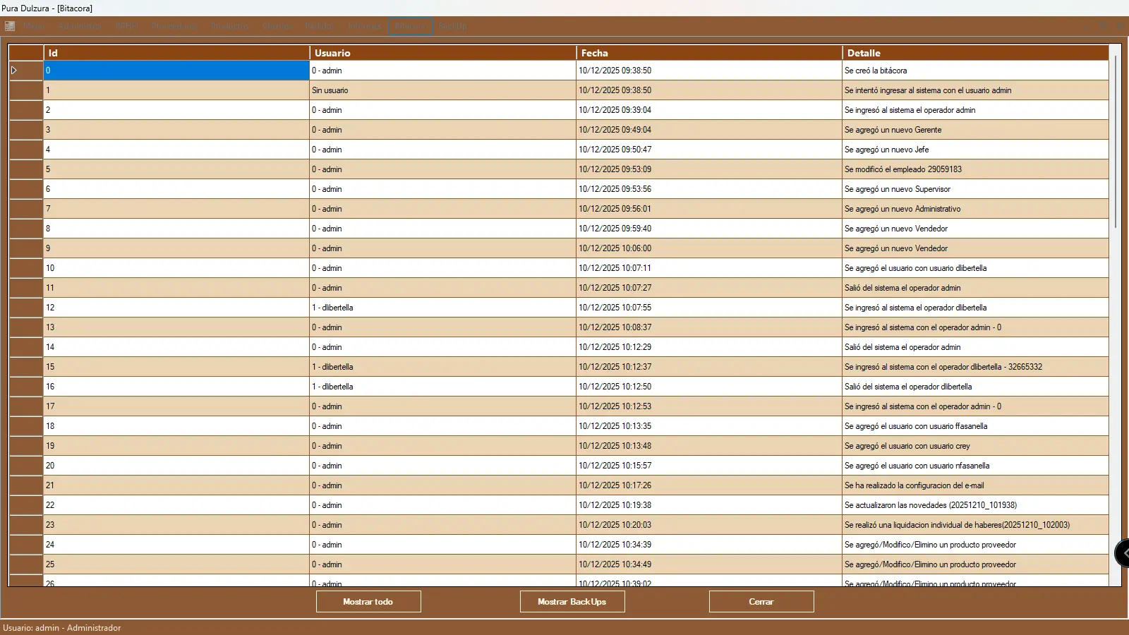Open the Productos menu

click(x=229, y=26)
